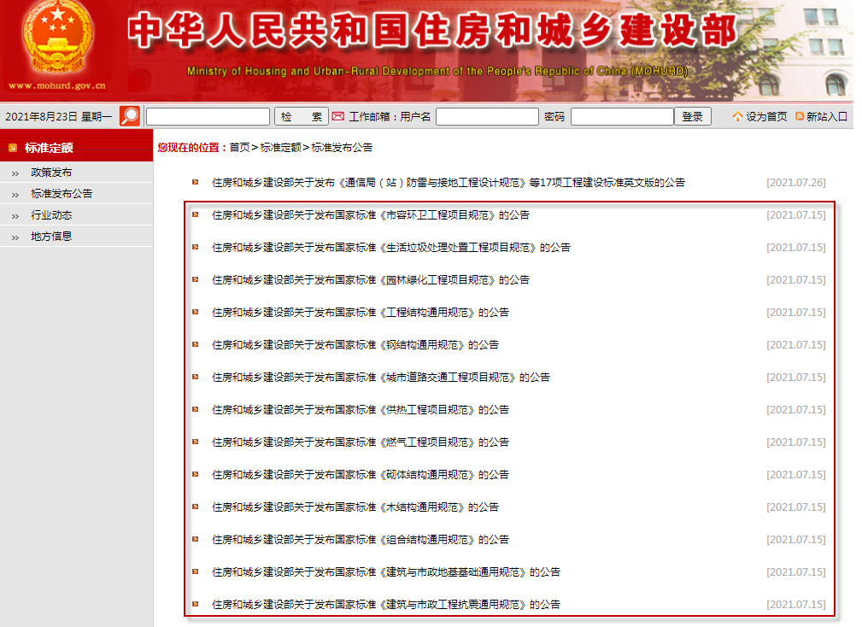Click the 检索 search button
The height and width of the screenshot is (627, 862).
[301, 114]
